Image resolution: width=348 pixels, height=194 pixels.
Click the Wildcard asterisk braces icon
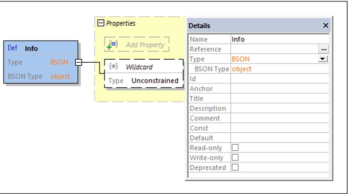pyautogui.click(x=113, y=66)
